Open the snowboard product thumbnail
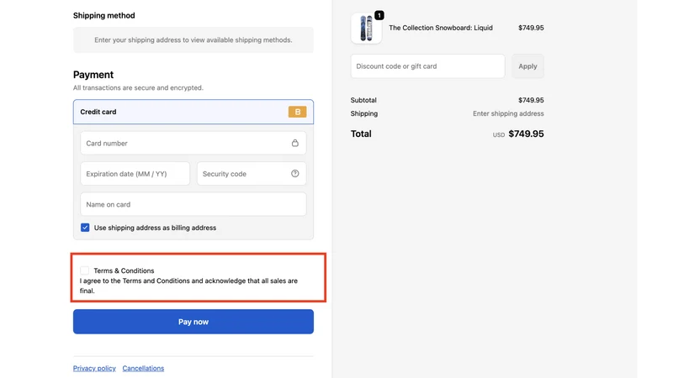Image resolution: width=673 pixels, height=378 pixels. point(366,29)
